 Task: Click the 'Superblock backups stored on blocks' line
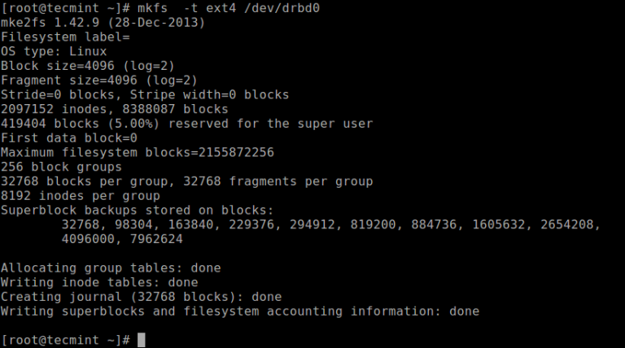[137, 210]
